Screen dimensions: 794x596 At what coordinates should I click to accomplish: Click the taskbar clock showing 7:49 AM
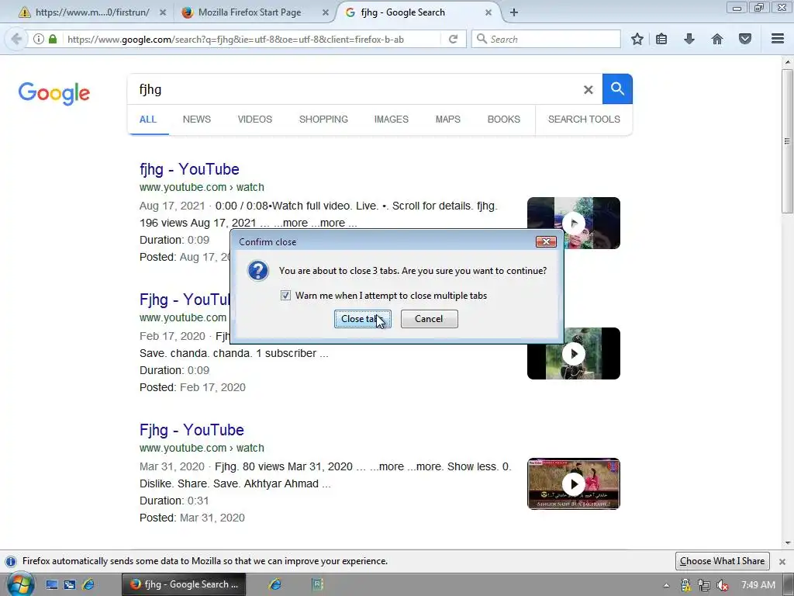[758, 585]
